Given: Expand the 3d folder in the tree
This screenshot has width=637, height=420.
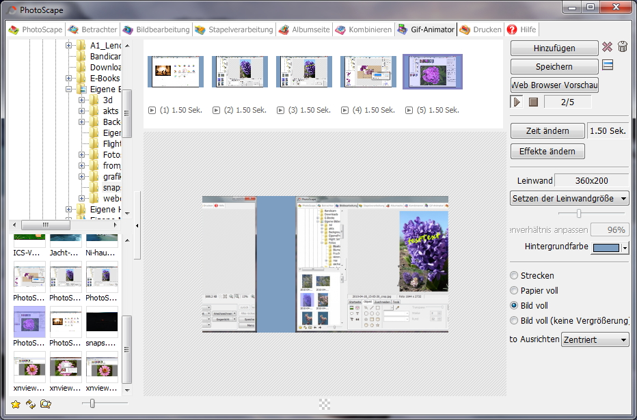Looking at the screenshot, I should coord(82,100).
